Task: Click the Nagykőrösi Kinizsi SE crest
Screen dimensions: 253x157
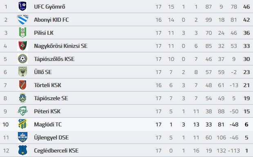Action: (22, 46)
